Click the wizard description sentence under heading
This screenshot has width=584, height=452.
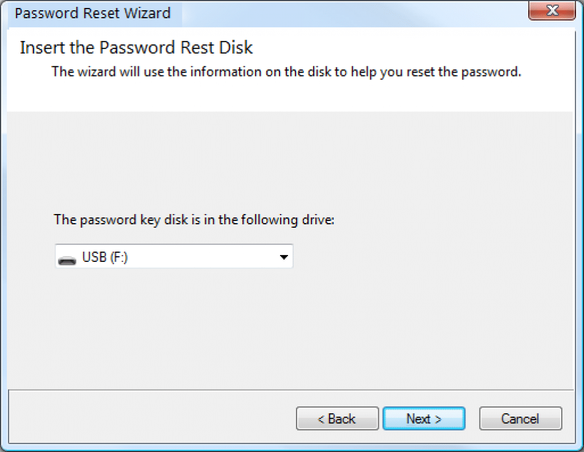(x=286, y=73)
